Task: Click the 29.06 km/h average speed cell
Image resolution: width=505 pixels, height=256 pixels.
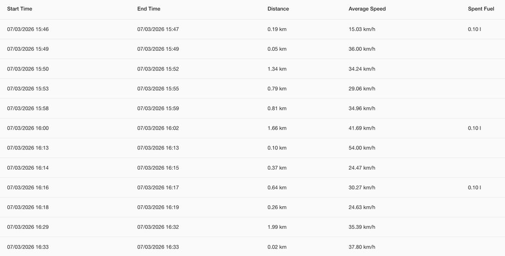Action: point(361,88)
